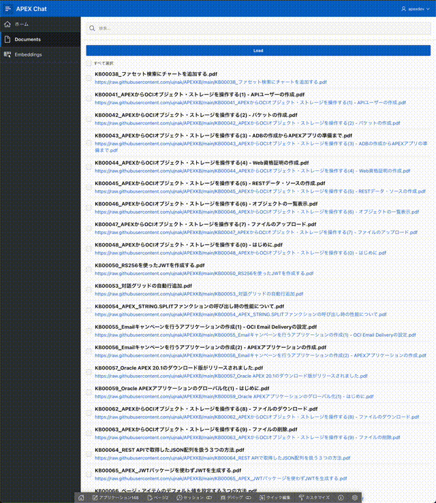This screenshot has width=436, height=503.
Task: Open developer toolbar settings gear
Action: tap(355, 498)
